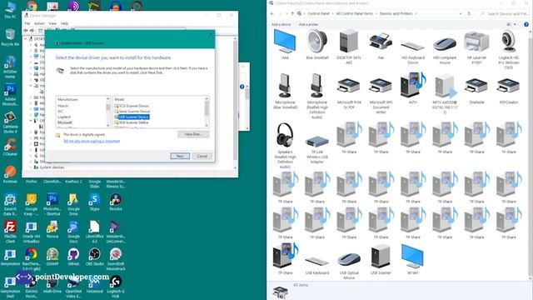Open FileZilla Client desktop shortcut
Image resolution: width=533 pixels, height=300 pixels.
[10, 232]
